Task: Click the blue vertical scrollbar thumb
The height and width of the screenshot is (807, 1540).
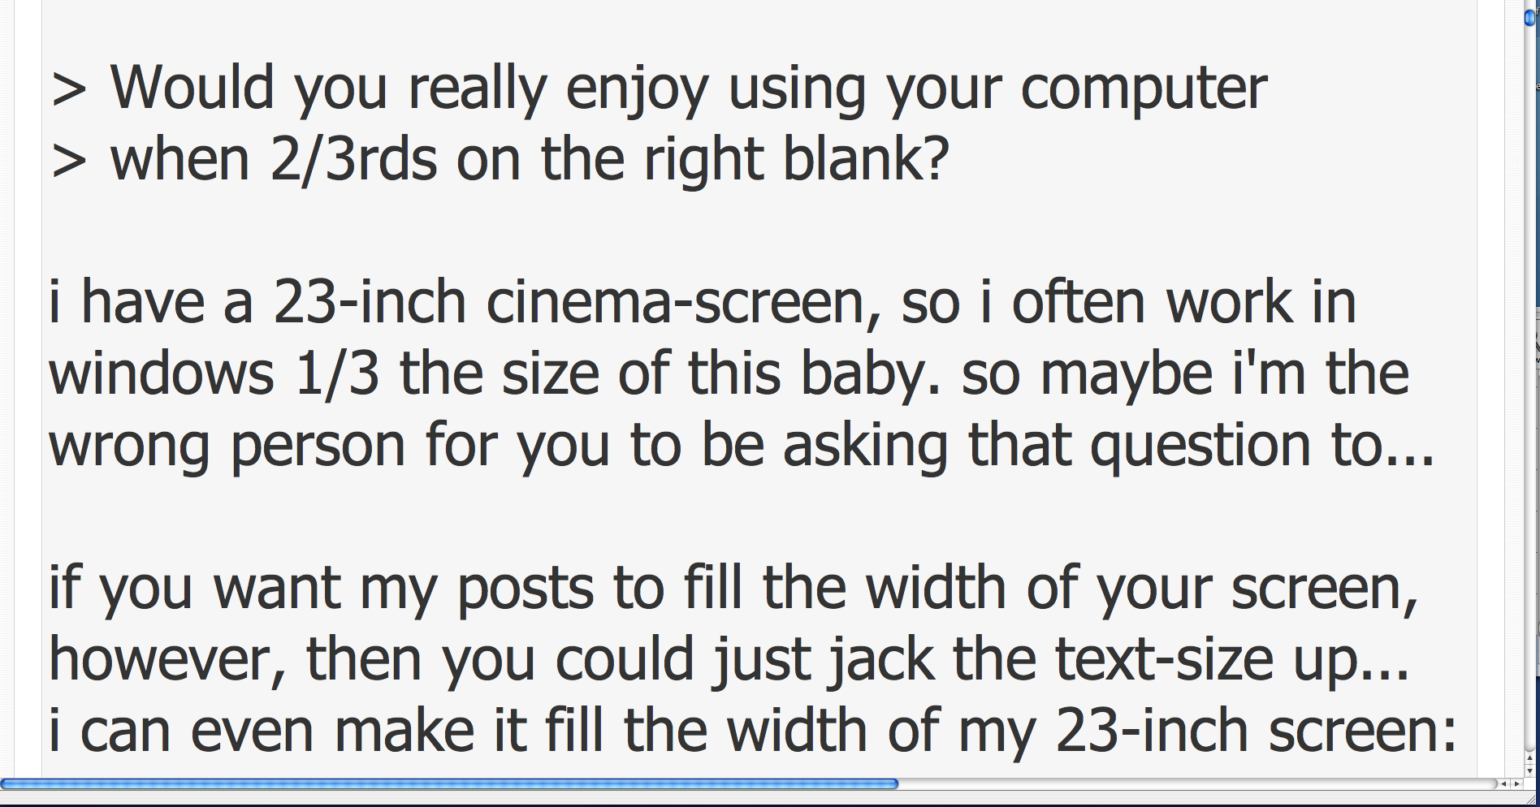Action: coord(1529,16)
